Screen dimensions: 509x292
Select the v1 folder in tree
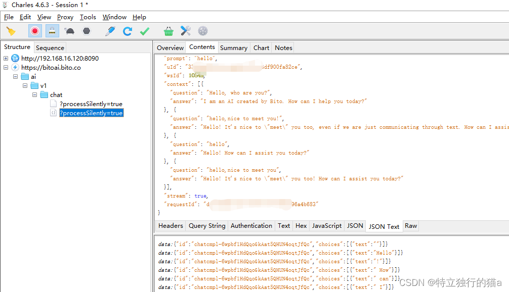click(x=44, y=85)
